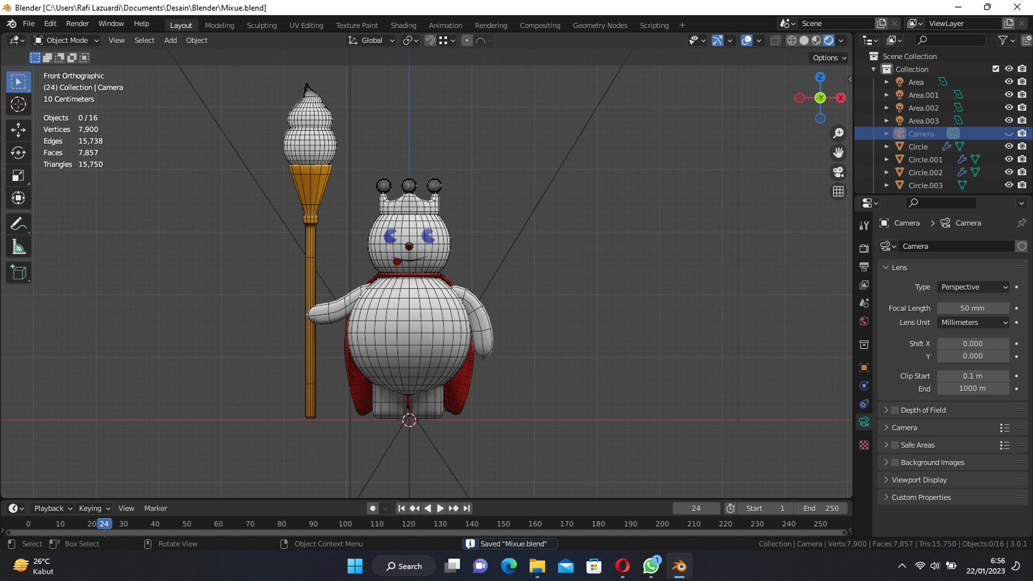Open Render properties tab icon
The height and width of the screenshot is (581, 1033).
click(864, 249)
